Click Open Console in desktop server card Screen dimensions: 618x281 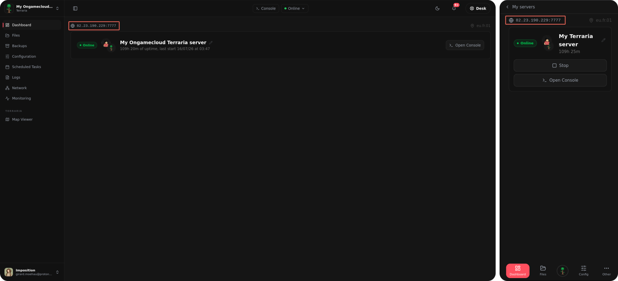click(x=465, y=45)
